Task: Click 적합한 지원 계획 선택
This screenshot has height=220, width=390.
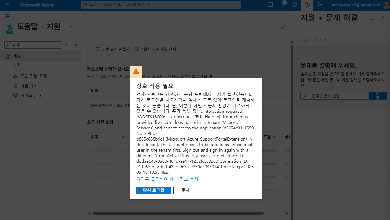Action: [x=155, y=49]
